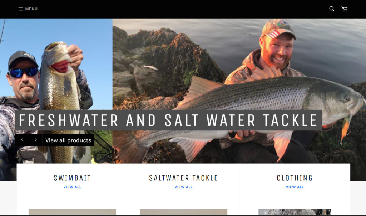Click the search magnifier icon

pyautogui.click(x=332, y=9)
